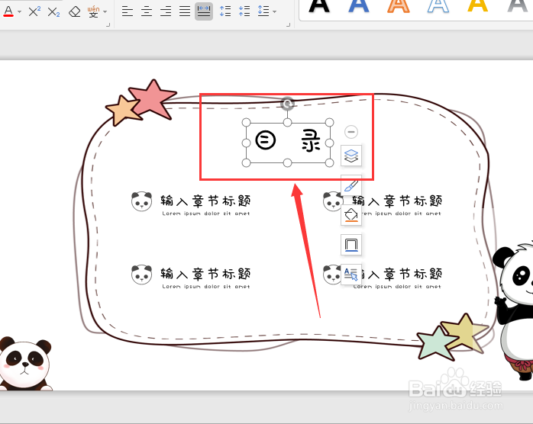Click the top-left panda head bullet
Viewport: 533px width, 424px height.
[x=142, y=201]
